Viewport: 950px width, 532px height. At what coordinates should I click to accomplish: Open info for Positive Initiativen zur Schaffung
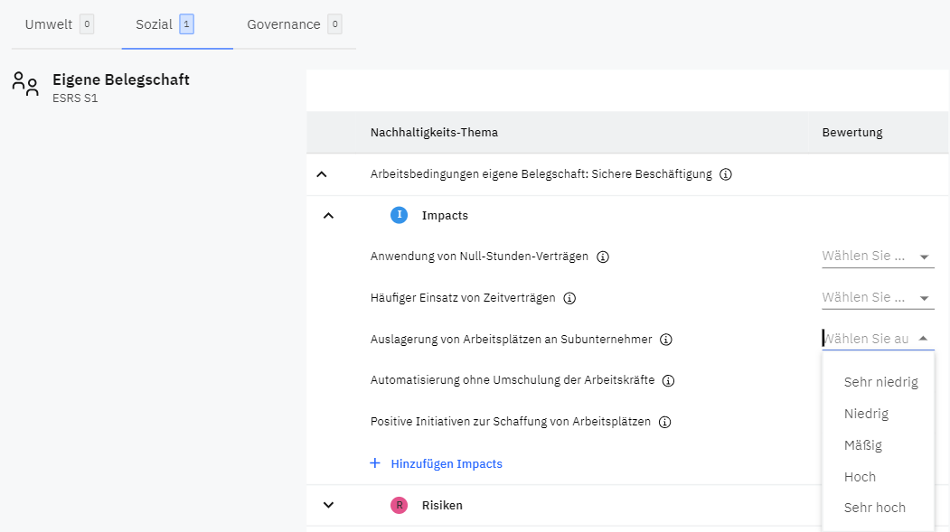(664, 422)
